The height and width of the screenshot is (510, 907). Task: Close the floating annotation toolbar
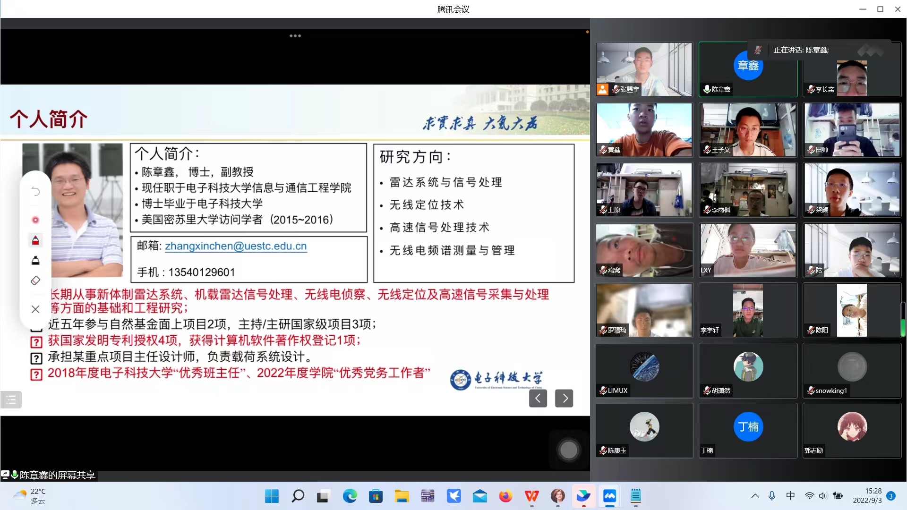[x=35, y=309]
